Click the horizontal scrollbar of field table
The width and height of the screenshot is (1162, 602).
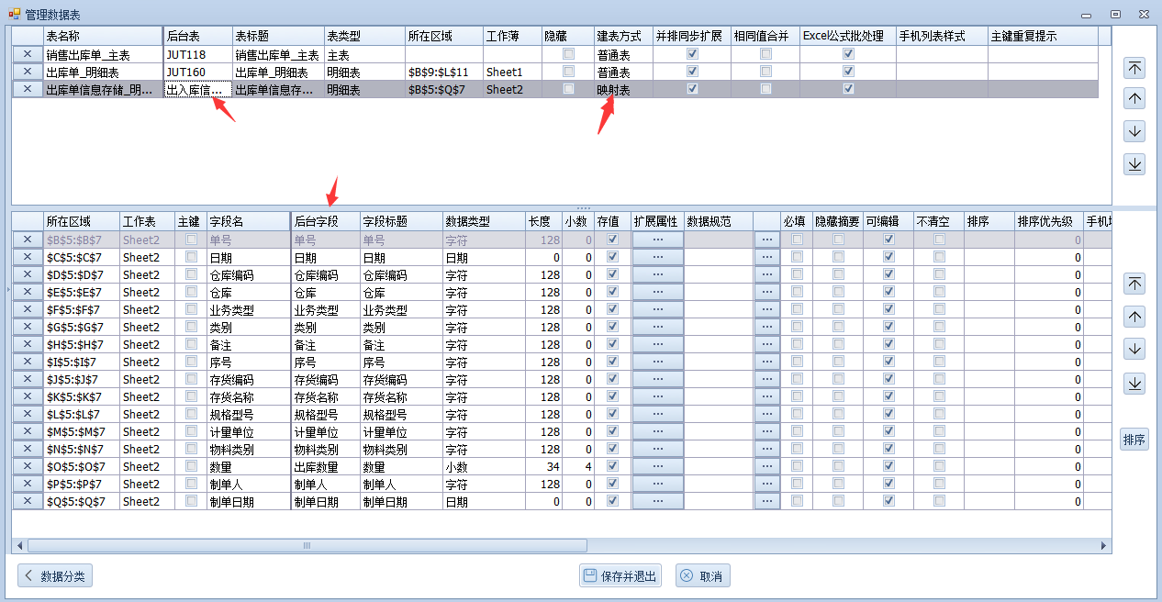coord(307,545)
